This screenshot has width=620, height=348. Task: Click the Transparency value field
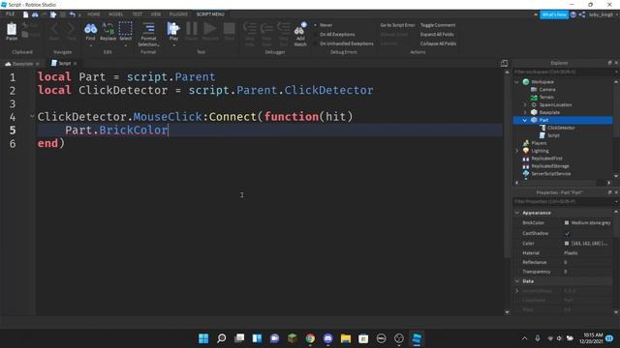(x=588, y=272)
